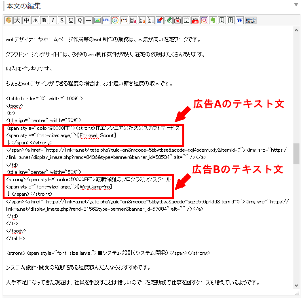Click the line ちょっとwebデザインができる程度
This screenshot has width=302, height=298.
(89, 83)
